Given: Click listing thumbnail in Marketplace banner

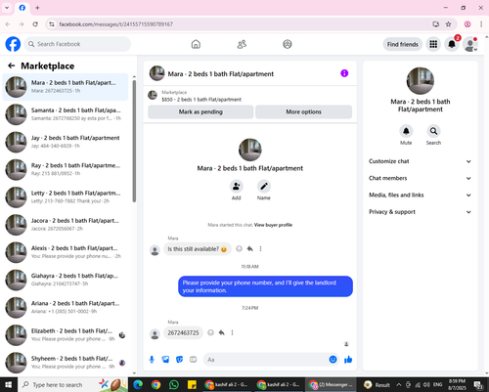Looking at the screenshot, I should click(153, 95).
